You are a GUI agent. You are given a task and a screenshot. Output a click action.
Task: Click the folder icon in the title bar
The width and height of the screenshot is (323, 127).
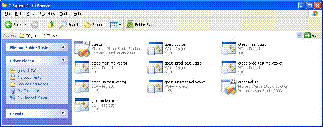pos(4,5)
